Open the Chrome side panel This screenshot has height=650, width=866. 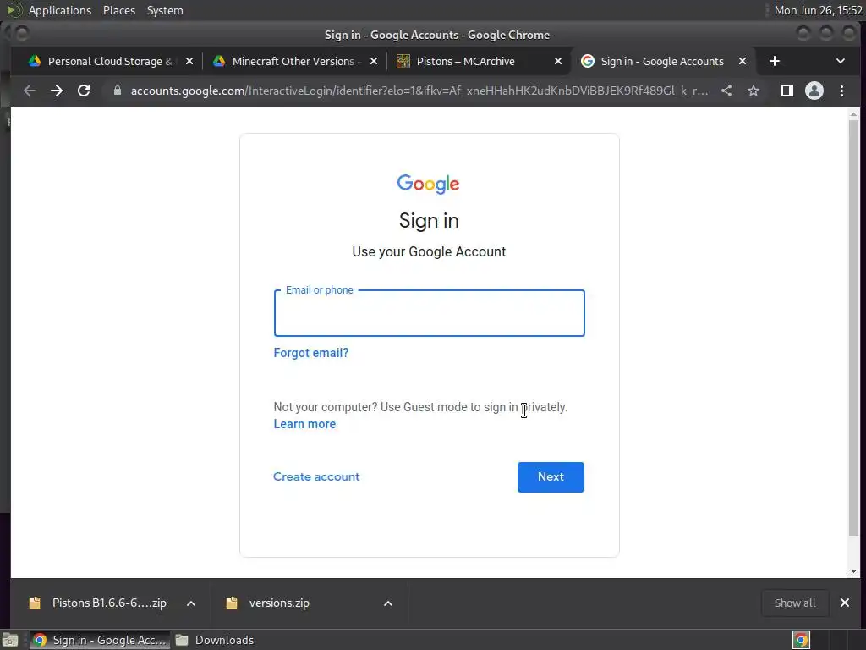(x=787, y=91)
